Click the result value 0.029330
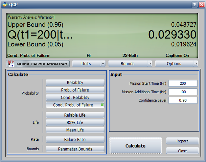 172,34
